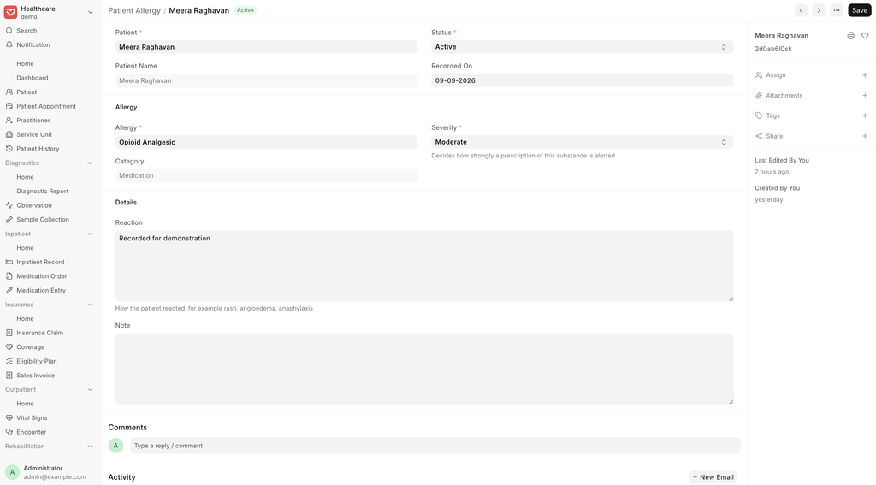Collapse the Diagnostics sidebar section
The height and width of the screenshot is (485, 876).
coord(90,163)
